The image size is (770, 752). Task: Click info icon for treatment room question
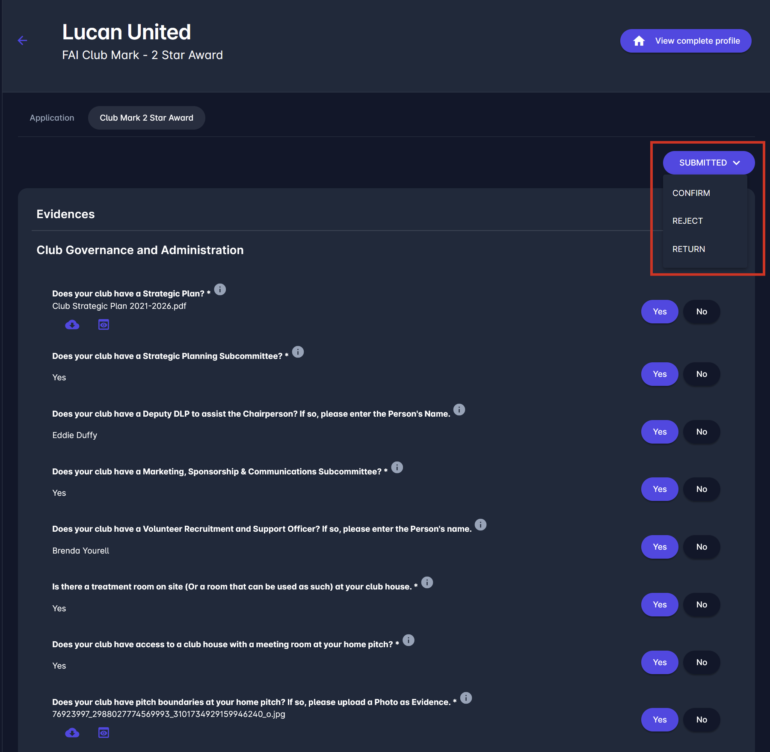tap(427, 583)
